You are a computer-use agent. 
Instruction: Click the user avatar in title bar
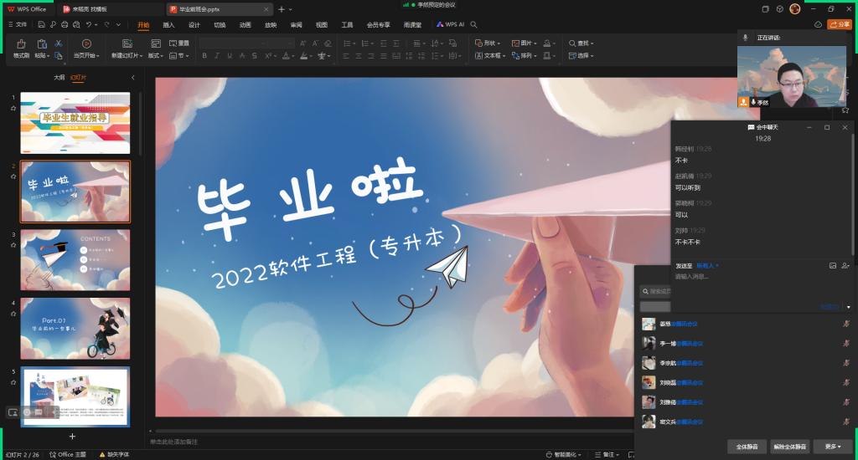pyautogui.click(x=795, y=8)
